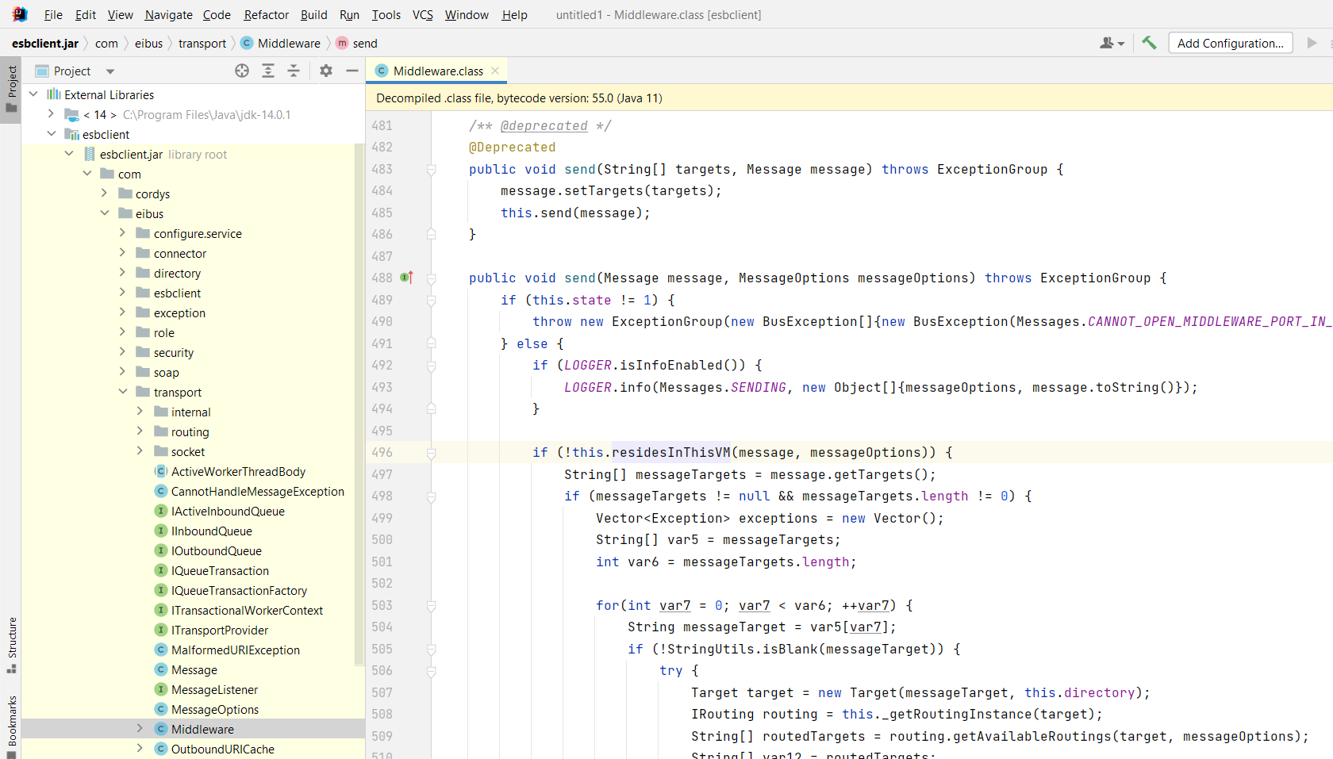Fold the for loop at line 503

point(432,605)
